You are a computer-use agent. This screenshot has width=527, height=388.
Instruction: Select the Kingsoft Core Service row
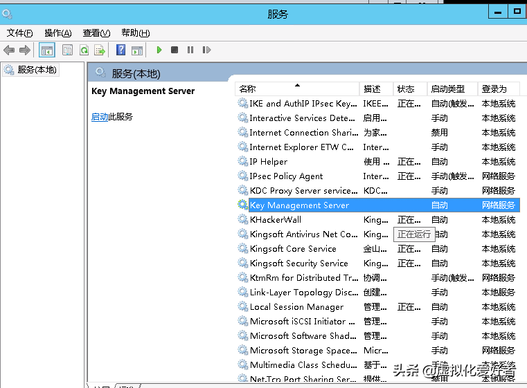tap(378, 249)
